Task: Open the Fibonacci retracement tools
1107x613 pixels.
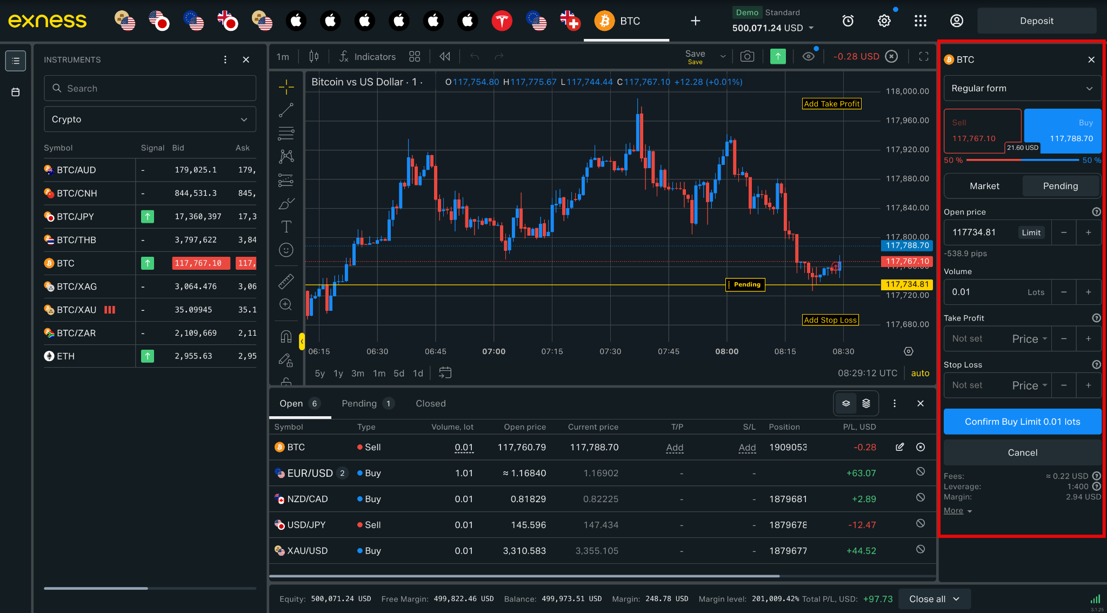Action: point(286,133)
